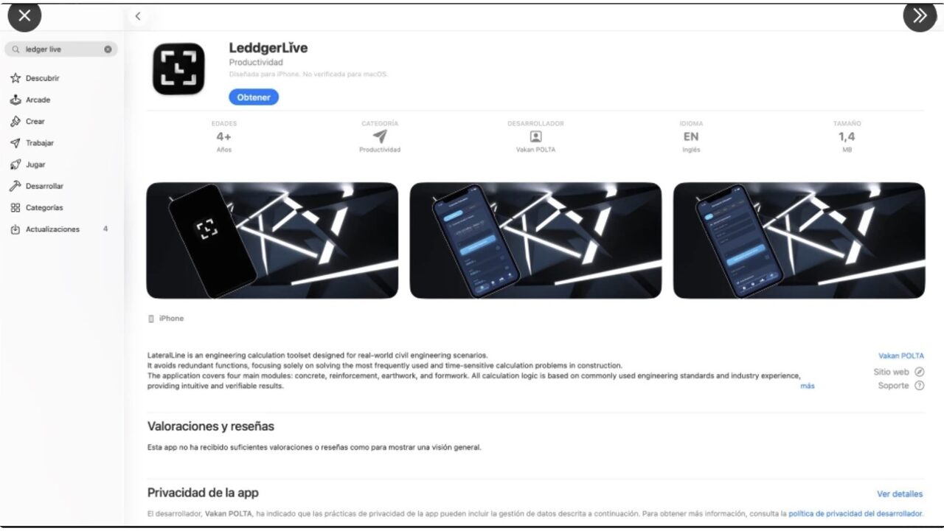The image size is (944, 531).
Task: Select the Crear brush icon
Action: coord(15,121)
